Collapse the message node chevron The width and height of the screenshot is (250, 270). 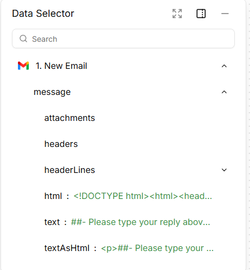click(224, 92)
